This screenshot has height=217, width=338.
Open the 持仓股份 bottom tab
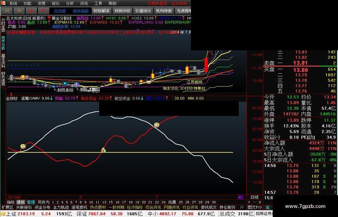tap(227, 207)
